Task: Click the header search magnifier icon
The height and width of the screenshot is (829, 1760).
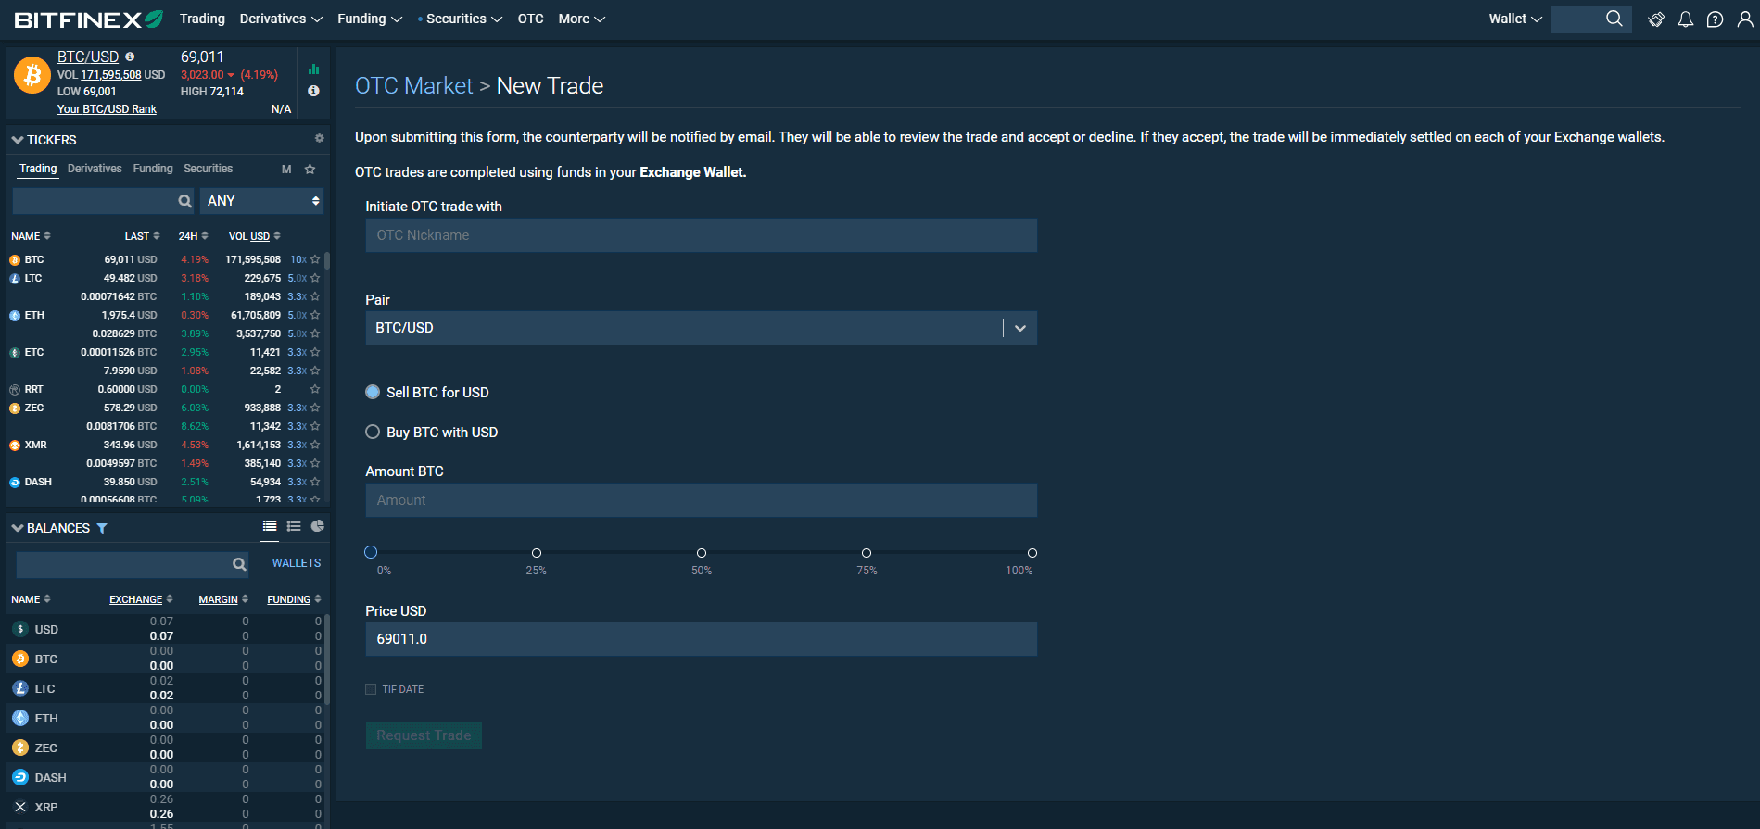Action: [x=1614, y=19]
